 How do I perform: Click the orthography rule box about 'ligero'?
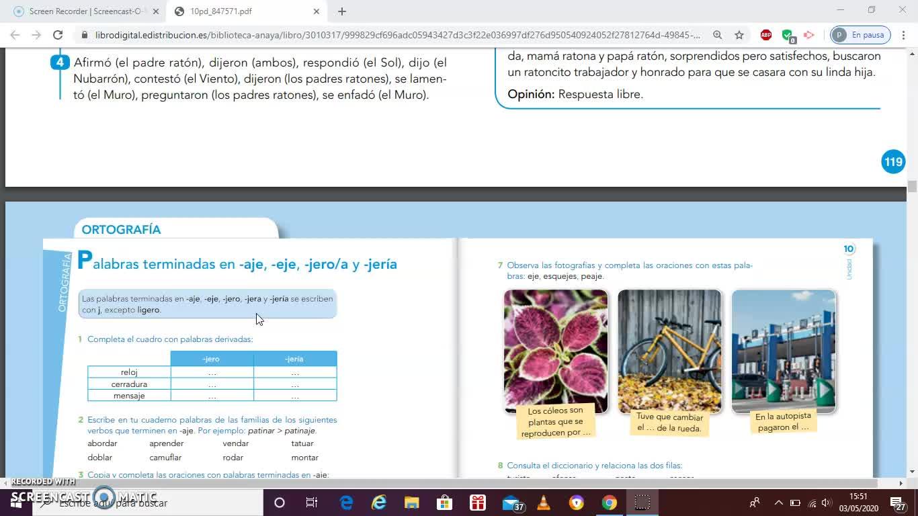pos(208,304)
